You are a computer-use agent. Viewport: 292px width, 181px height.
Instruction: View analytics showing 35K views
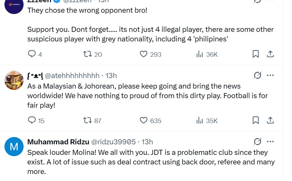point(200,120)
